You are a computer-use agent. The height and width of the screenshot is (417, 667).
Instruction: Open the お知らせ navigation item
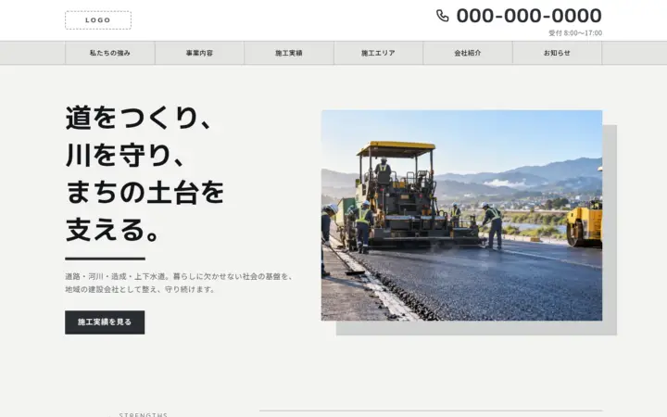tap(557, 53)
